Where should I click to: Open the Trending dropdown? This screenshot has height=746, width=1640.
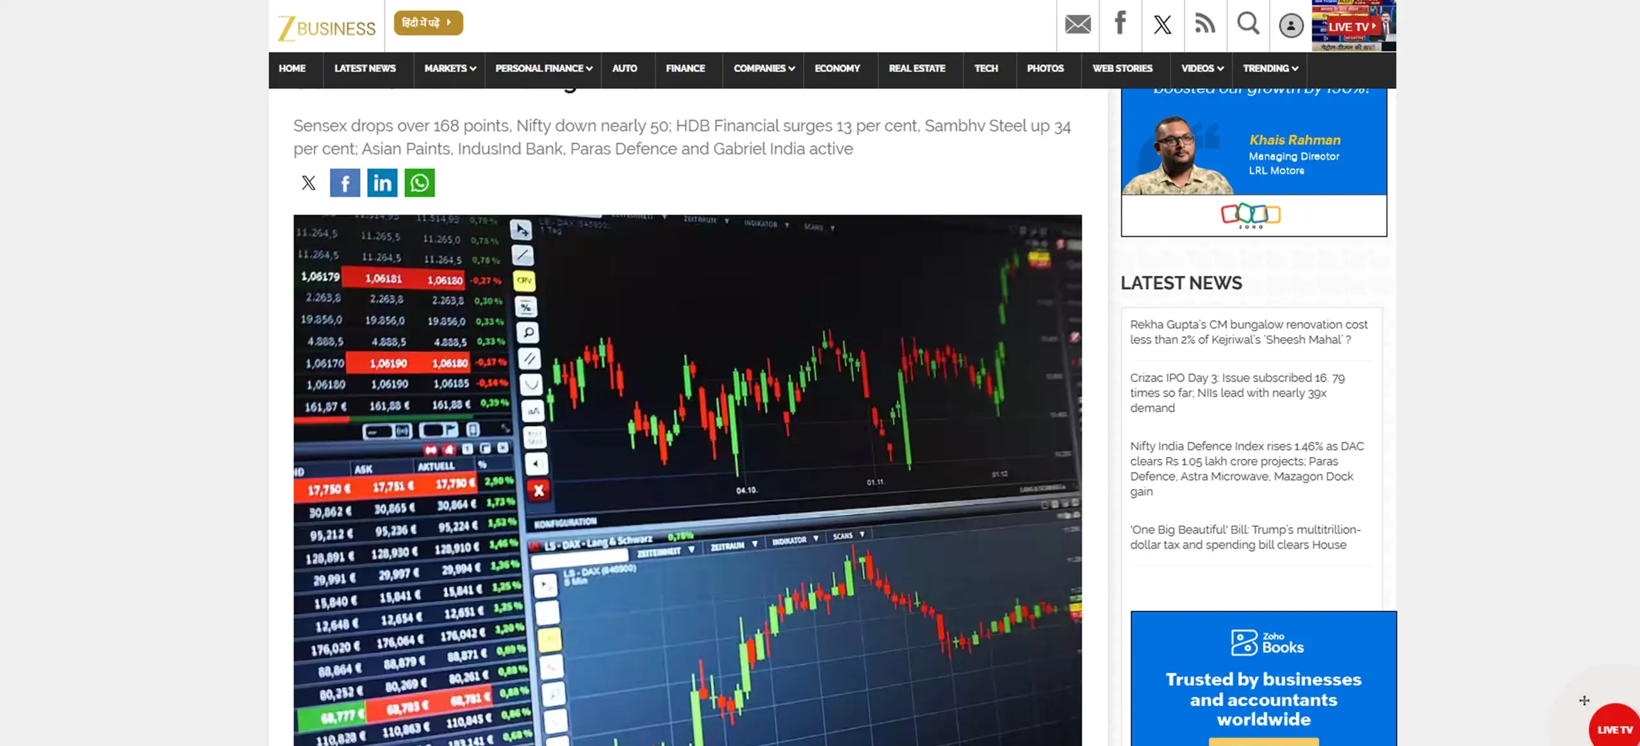click(1270, 69)
